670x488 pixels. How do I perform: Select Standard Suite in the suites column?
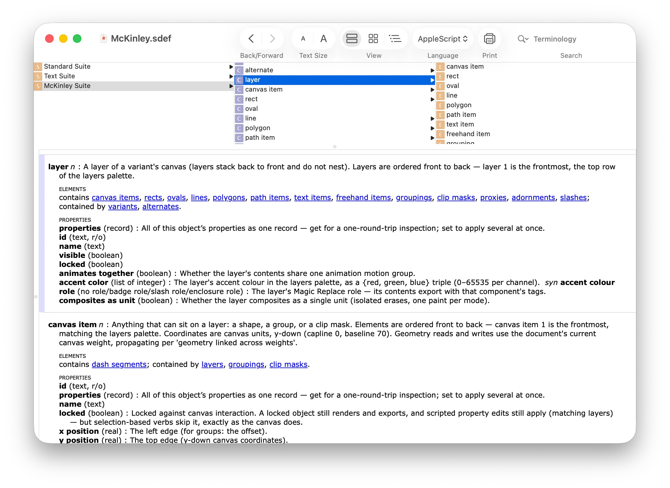[134, 67]
